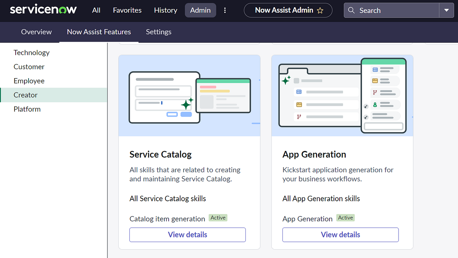
Task: Open the Settings tab
Action: (158, 32)
